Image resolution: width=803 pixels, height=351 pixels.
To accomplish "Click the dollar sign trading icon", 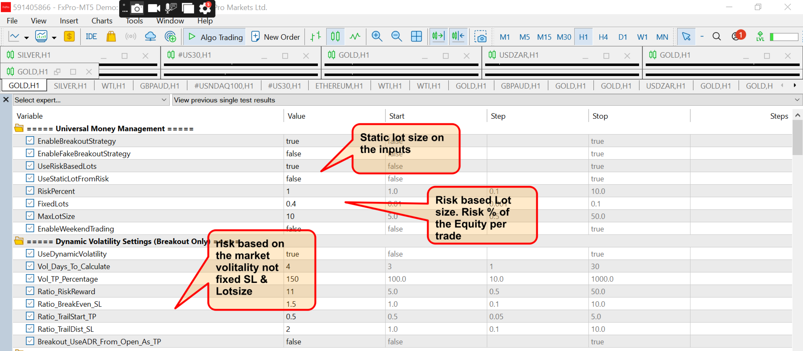I will (69, 37).
